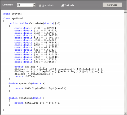Click the g2c2 = -5.841797 line

click(37, 45)
